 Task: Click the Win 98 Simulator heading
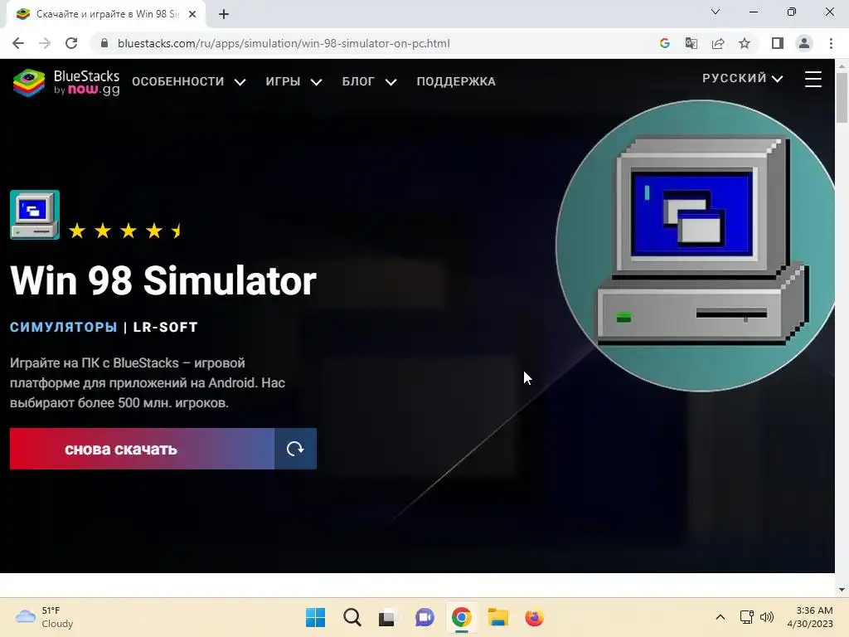(163, 280)
